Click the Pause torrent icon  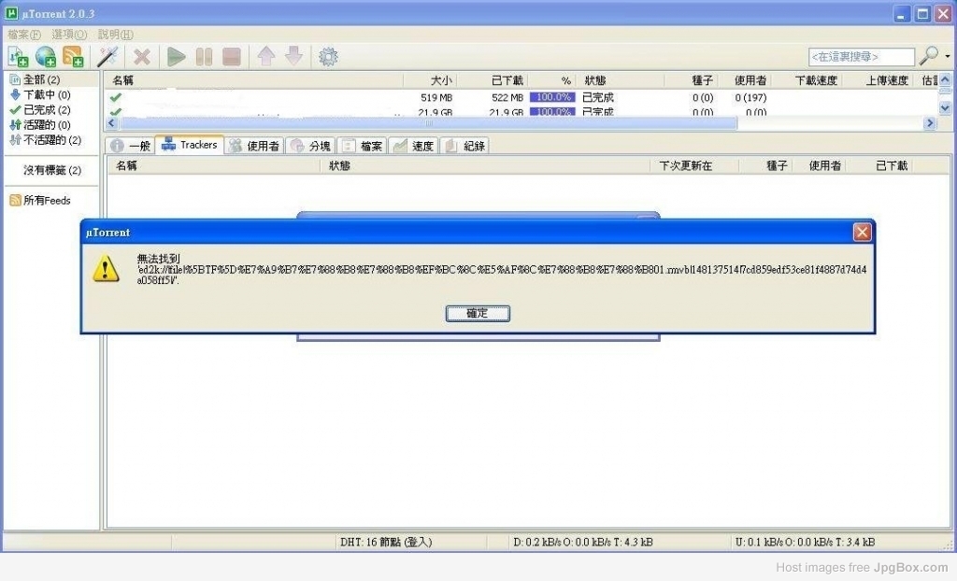pyautogui.click(x=204, y=57)
